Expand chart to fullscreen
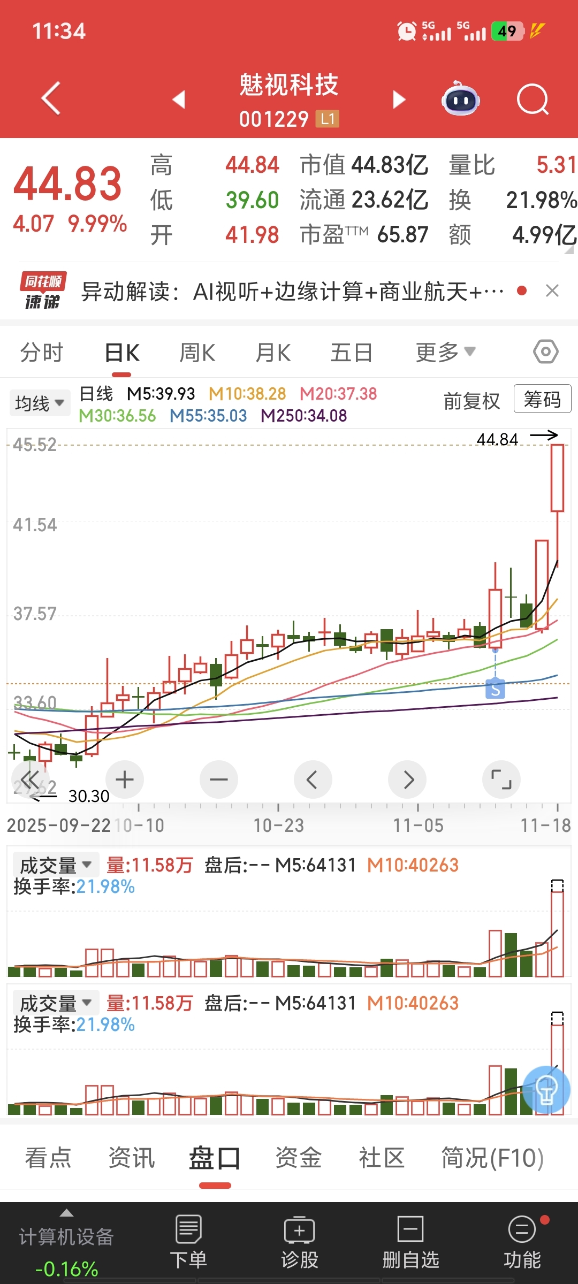Screen dimensions: 578x1284 point(501,779)
